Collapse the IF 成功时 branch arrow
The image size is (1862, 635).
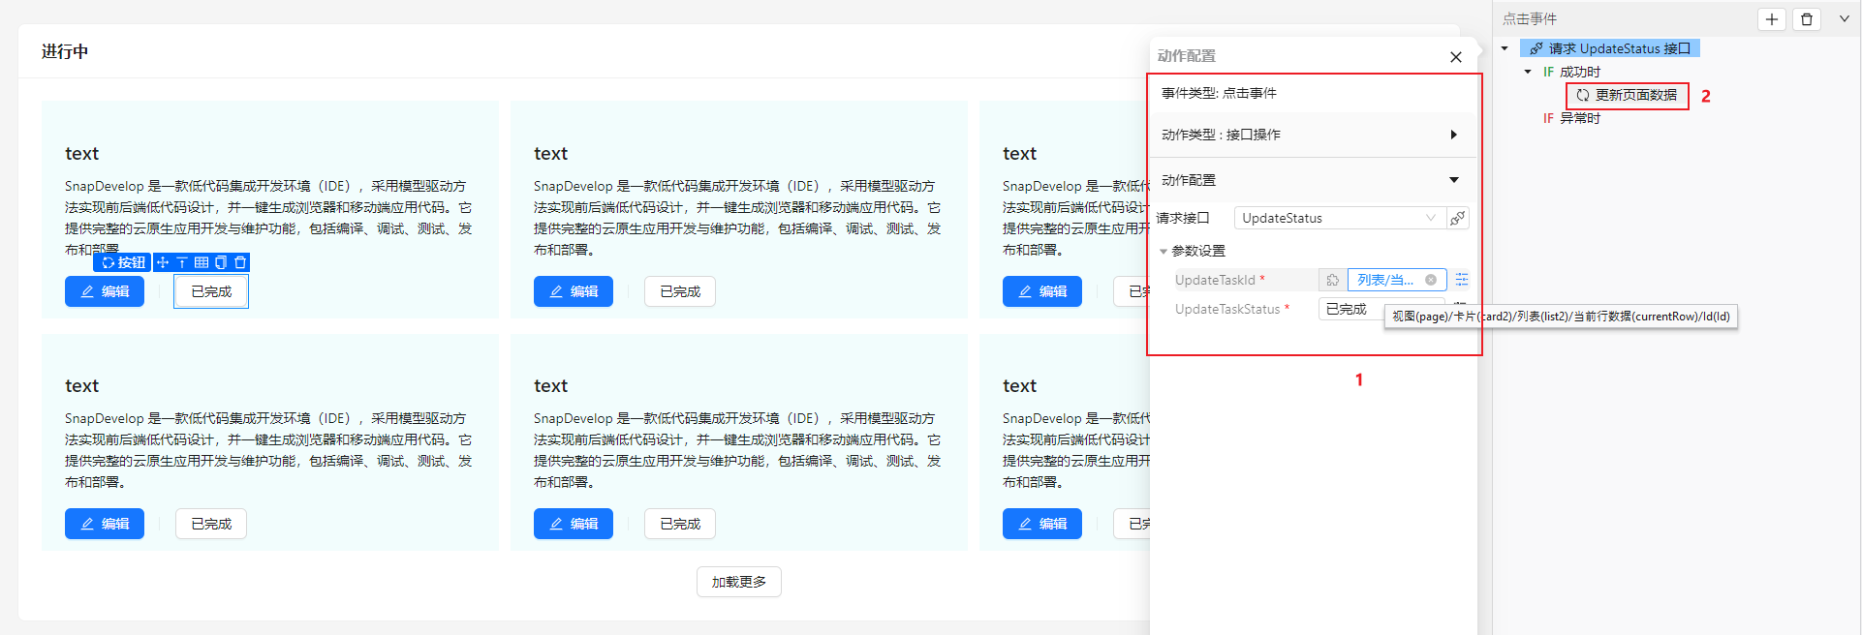tap(1528, 72)
